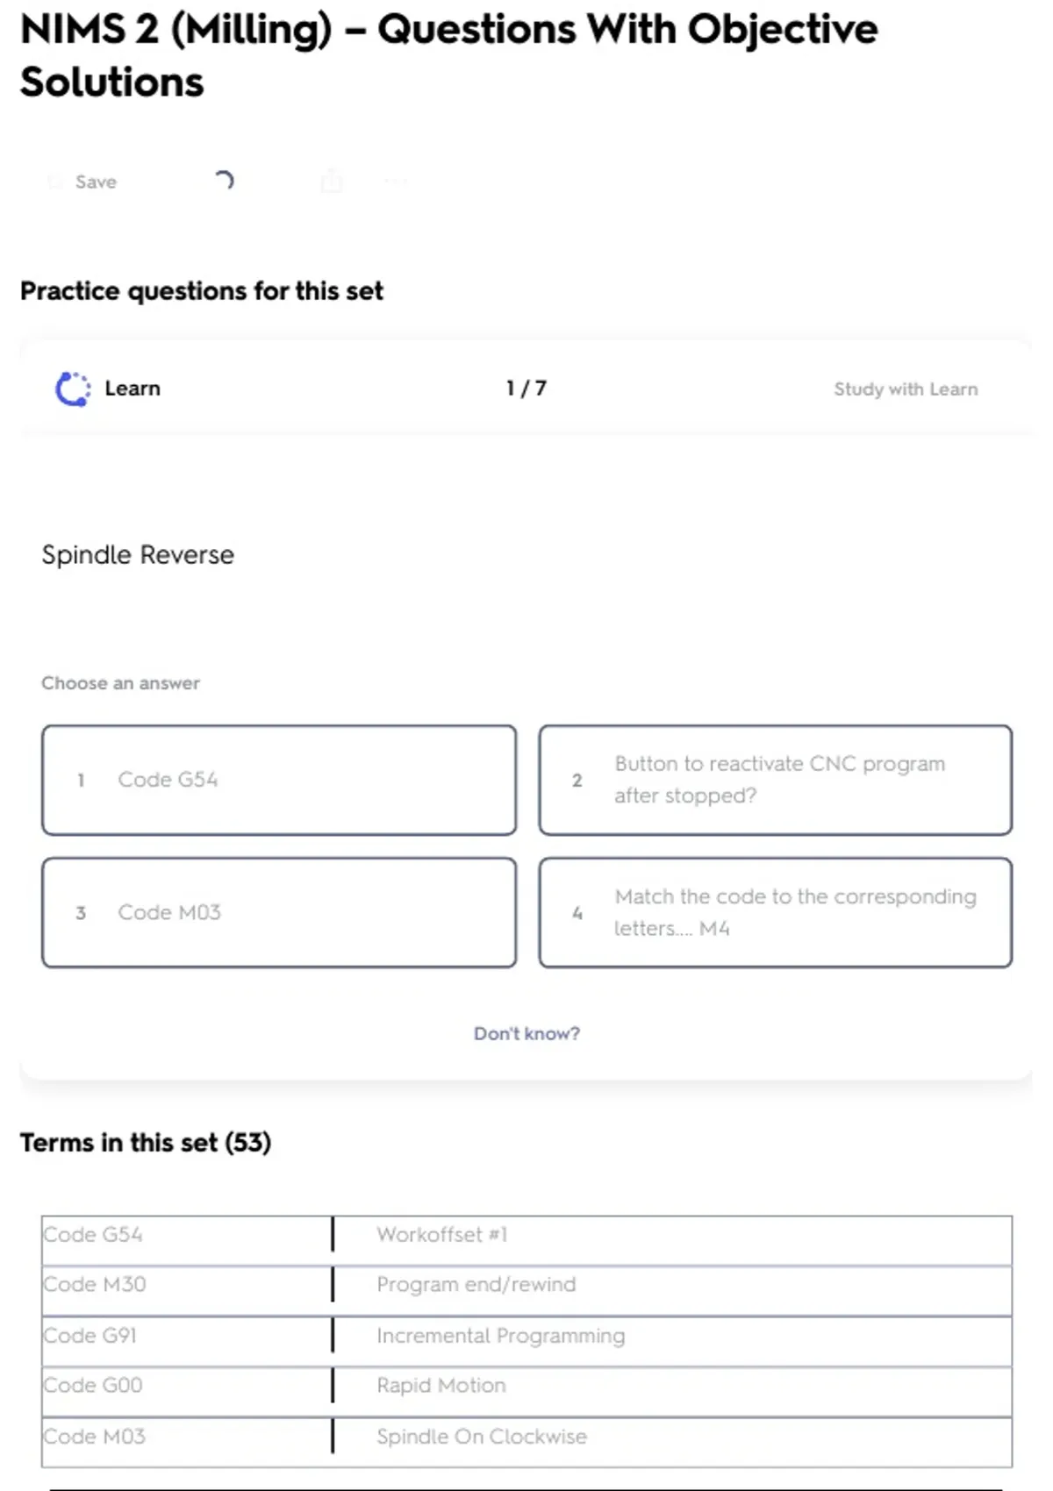Click the Spindle On Clockwise definition
The width and height of the screenshot is (1053, 1491).
pyautogui.click(x=482, y=1437)
